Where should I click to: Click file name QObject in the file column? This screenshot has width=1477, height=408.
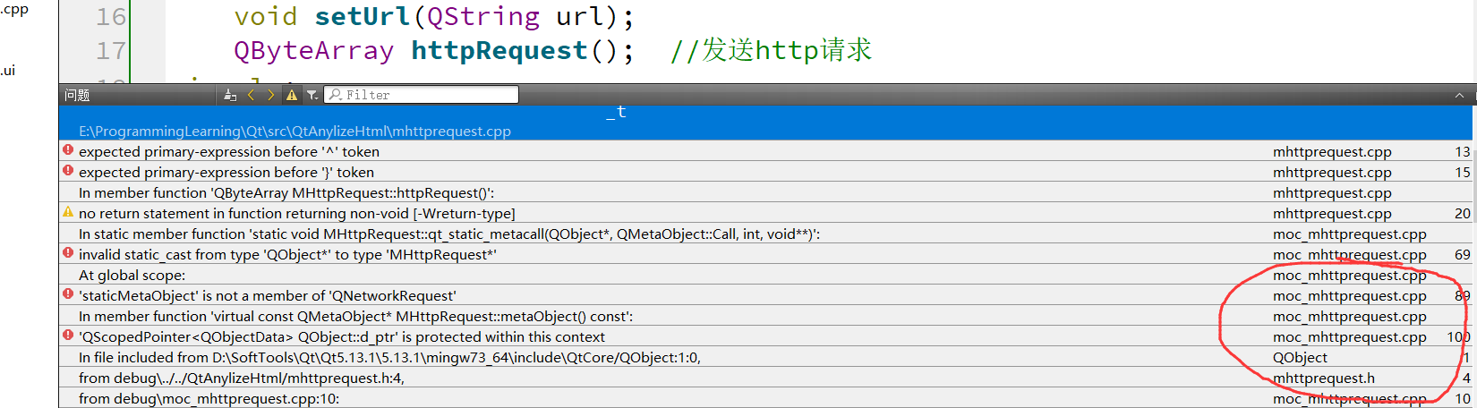1300,358
